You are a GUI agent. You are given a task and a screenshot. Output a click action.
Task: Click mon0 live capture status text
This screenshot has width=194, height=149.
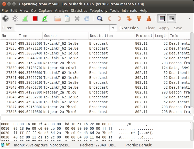[x=43, y=145]
